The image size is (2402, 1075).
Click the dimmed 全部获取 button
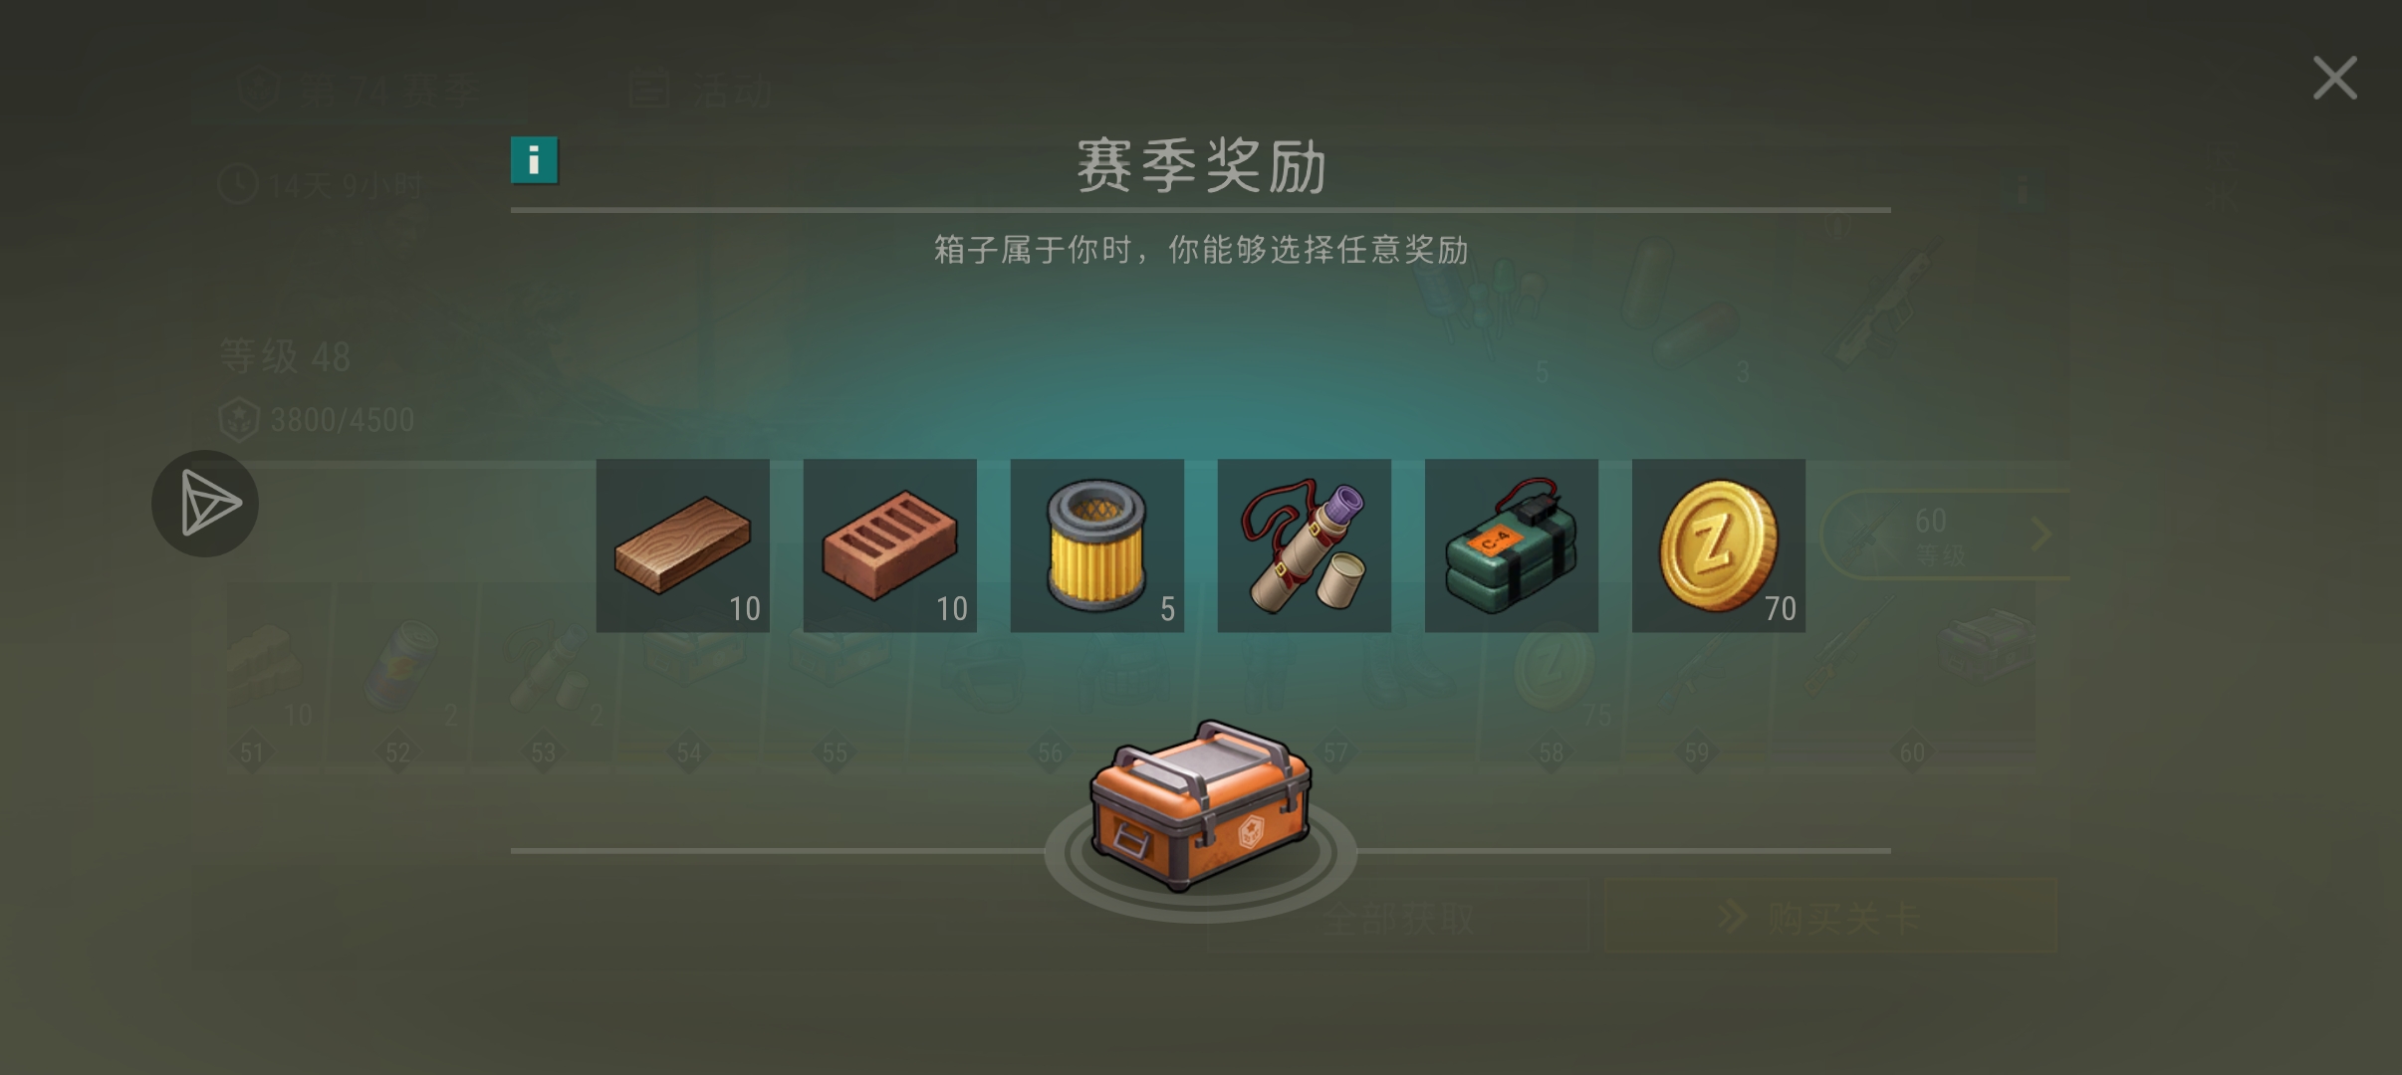coord(1397,917)
